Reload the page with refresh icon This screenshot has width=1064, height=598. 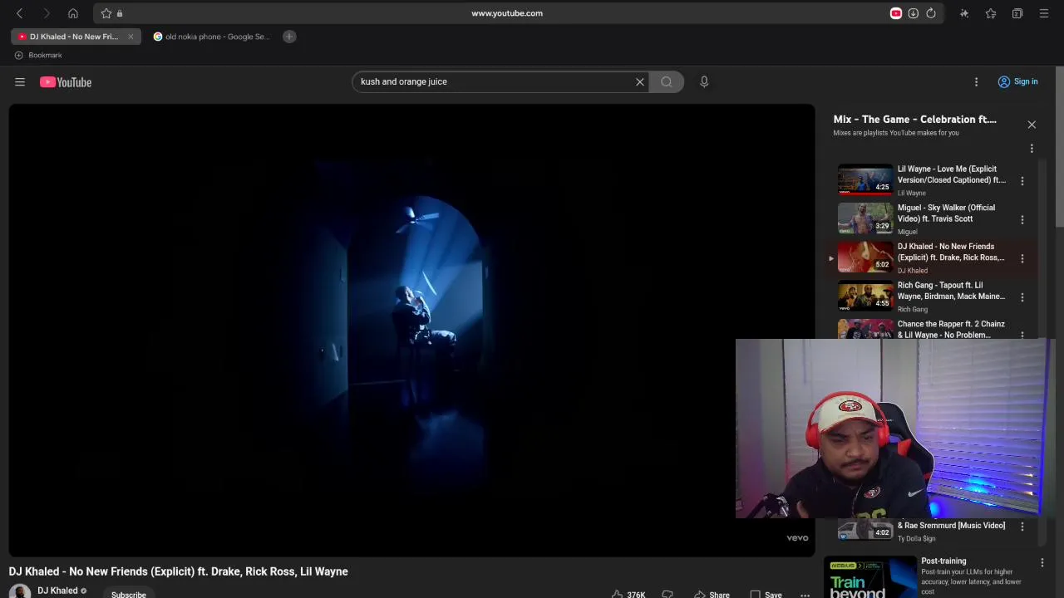click(931, 13)
